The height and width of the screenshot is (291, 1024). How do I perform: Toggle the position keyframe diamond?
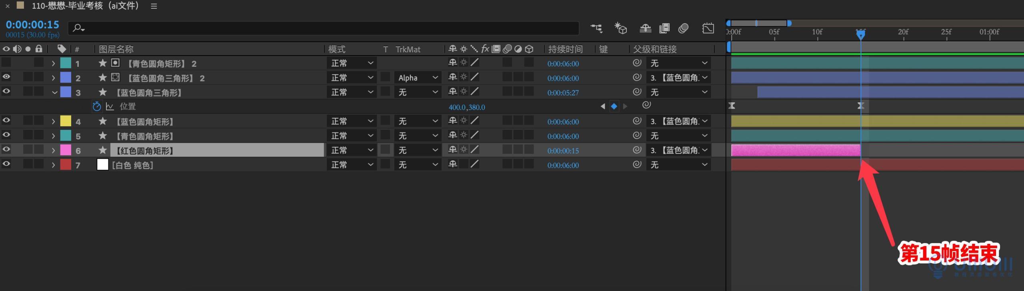pos(614,106)
